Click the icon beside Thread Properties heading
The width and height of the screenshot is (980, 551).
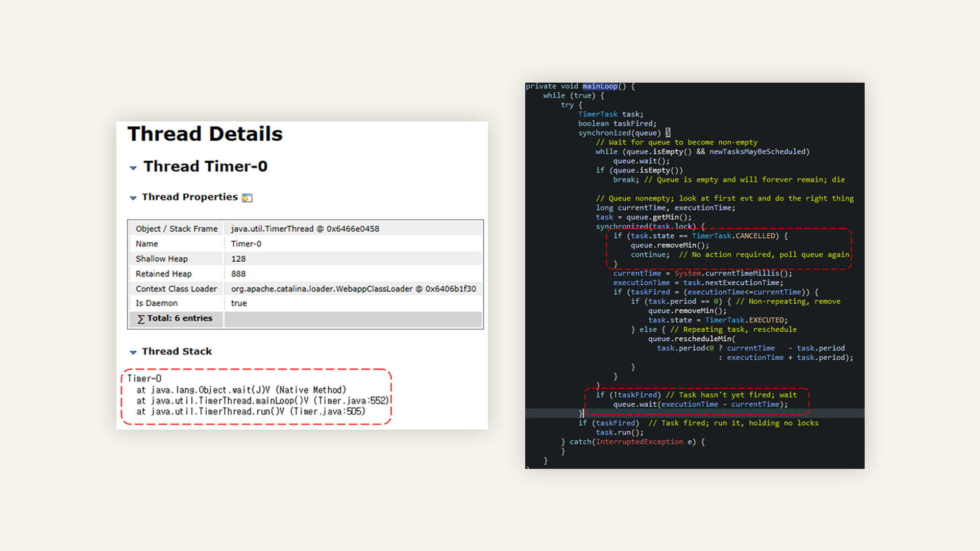click(x=247, y=198)
